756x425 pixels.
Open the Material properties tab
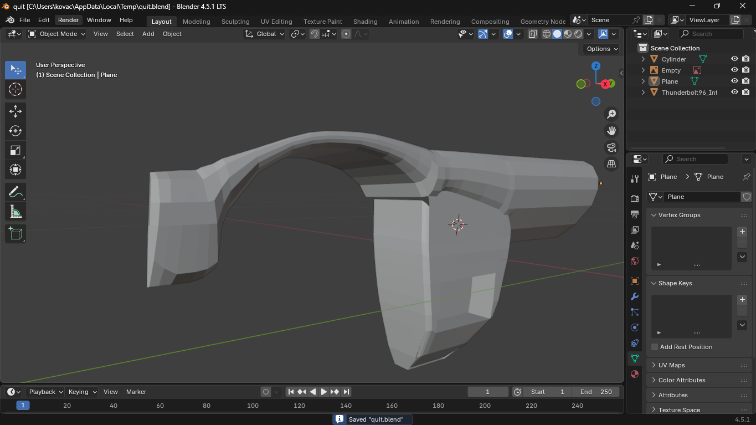635,374
